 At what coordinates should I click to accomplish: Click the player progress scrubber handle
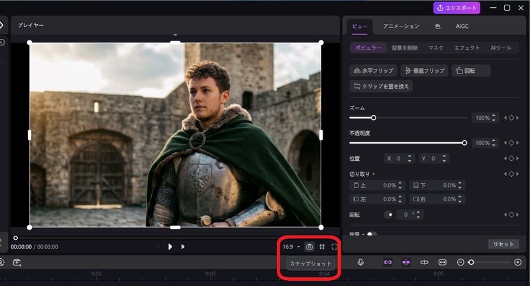tap(15, 238)
